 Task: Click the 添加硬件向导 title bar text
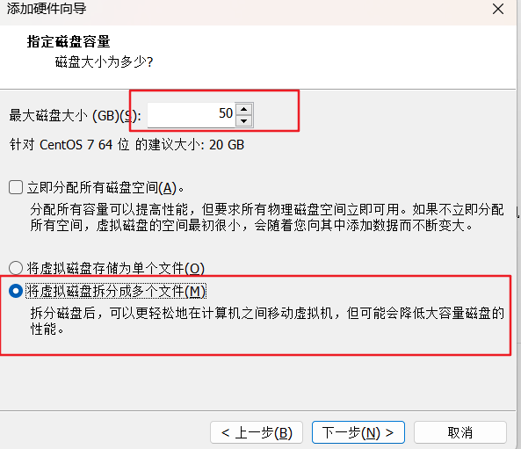(x=47, y=9)
